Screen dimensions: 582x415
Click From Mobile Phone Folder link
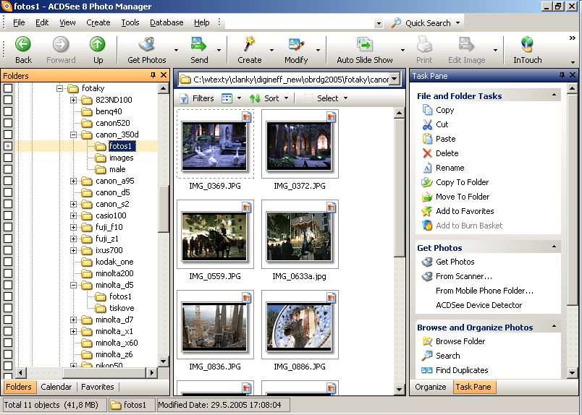click(x=484, y=291)
